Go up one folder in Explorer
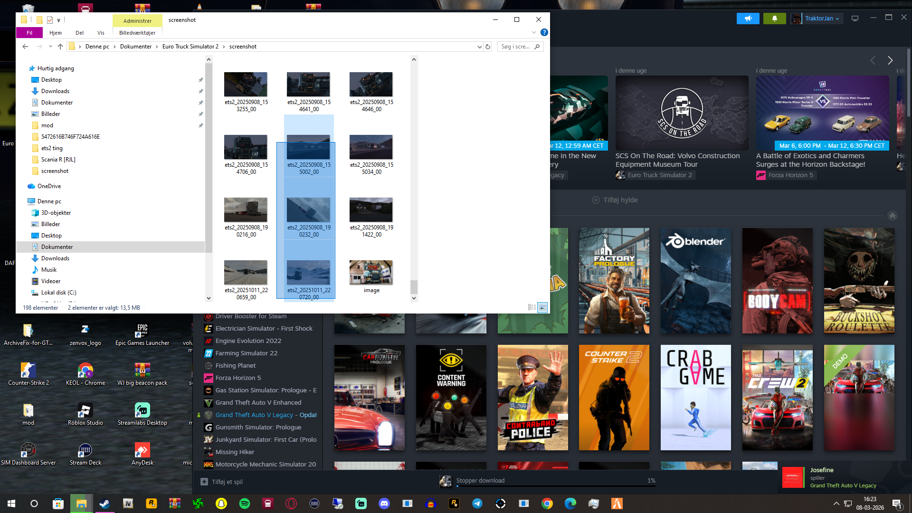 (60, 47)
